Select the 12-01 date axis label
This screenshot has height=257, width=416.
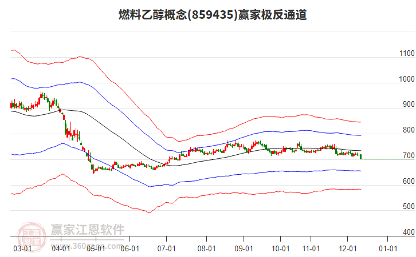pyautogui.click(x=348, y=248)
